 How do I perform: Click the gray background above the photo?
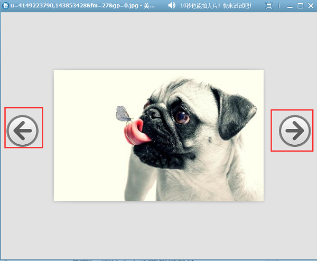pos(158,42)
